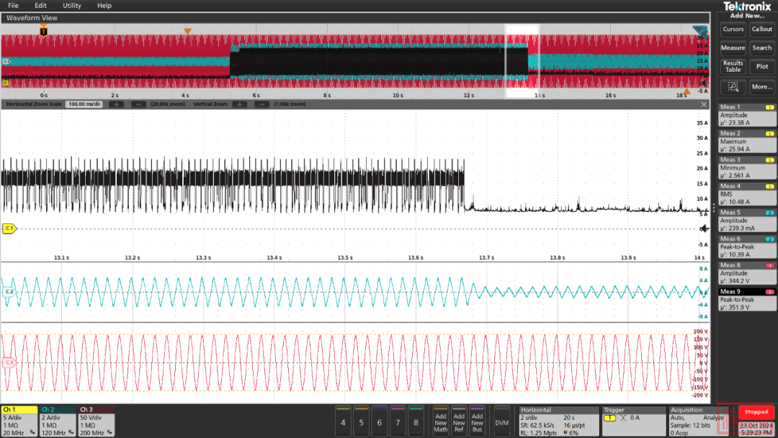Turn on channel 8

pyautogui.click(x=416, y=421)
